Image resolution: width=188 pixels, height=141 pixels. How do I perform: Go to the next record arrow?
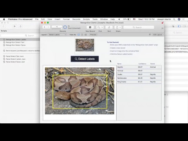[x=48, y=27]
